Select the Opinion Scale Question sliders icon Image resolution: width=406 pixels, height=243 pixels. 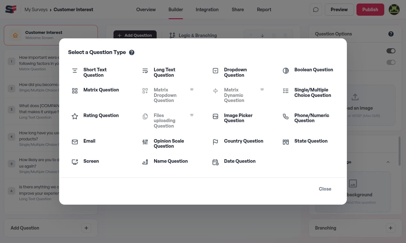[145, 142]
